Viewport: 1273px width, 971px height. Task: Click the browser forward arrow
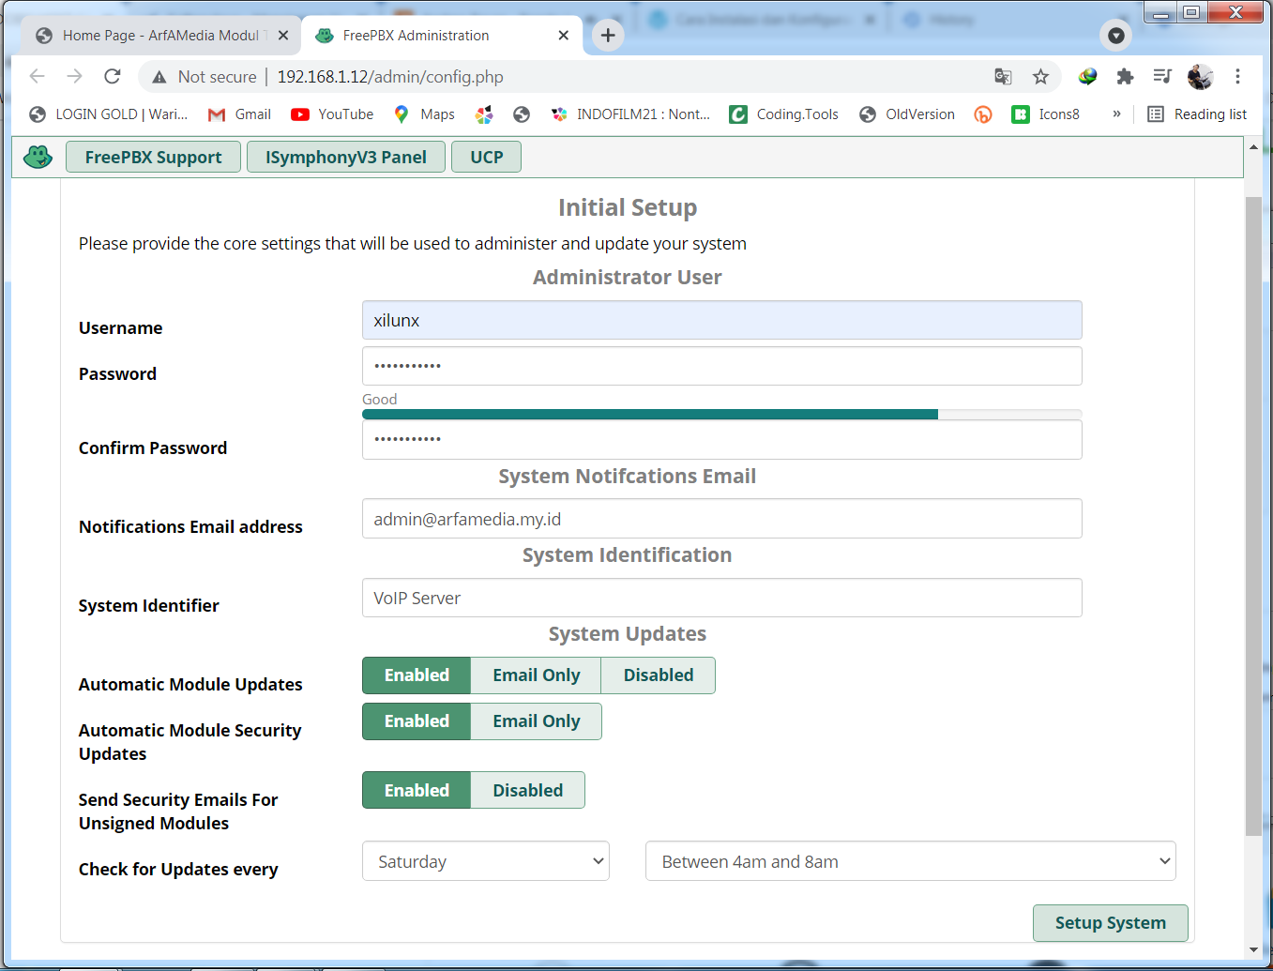(x=74, y=76)
